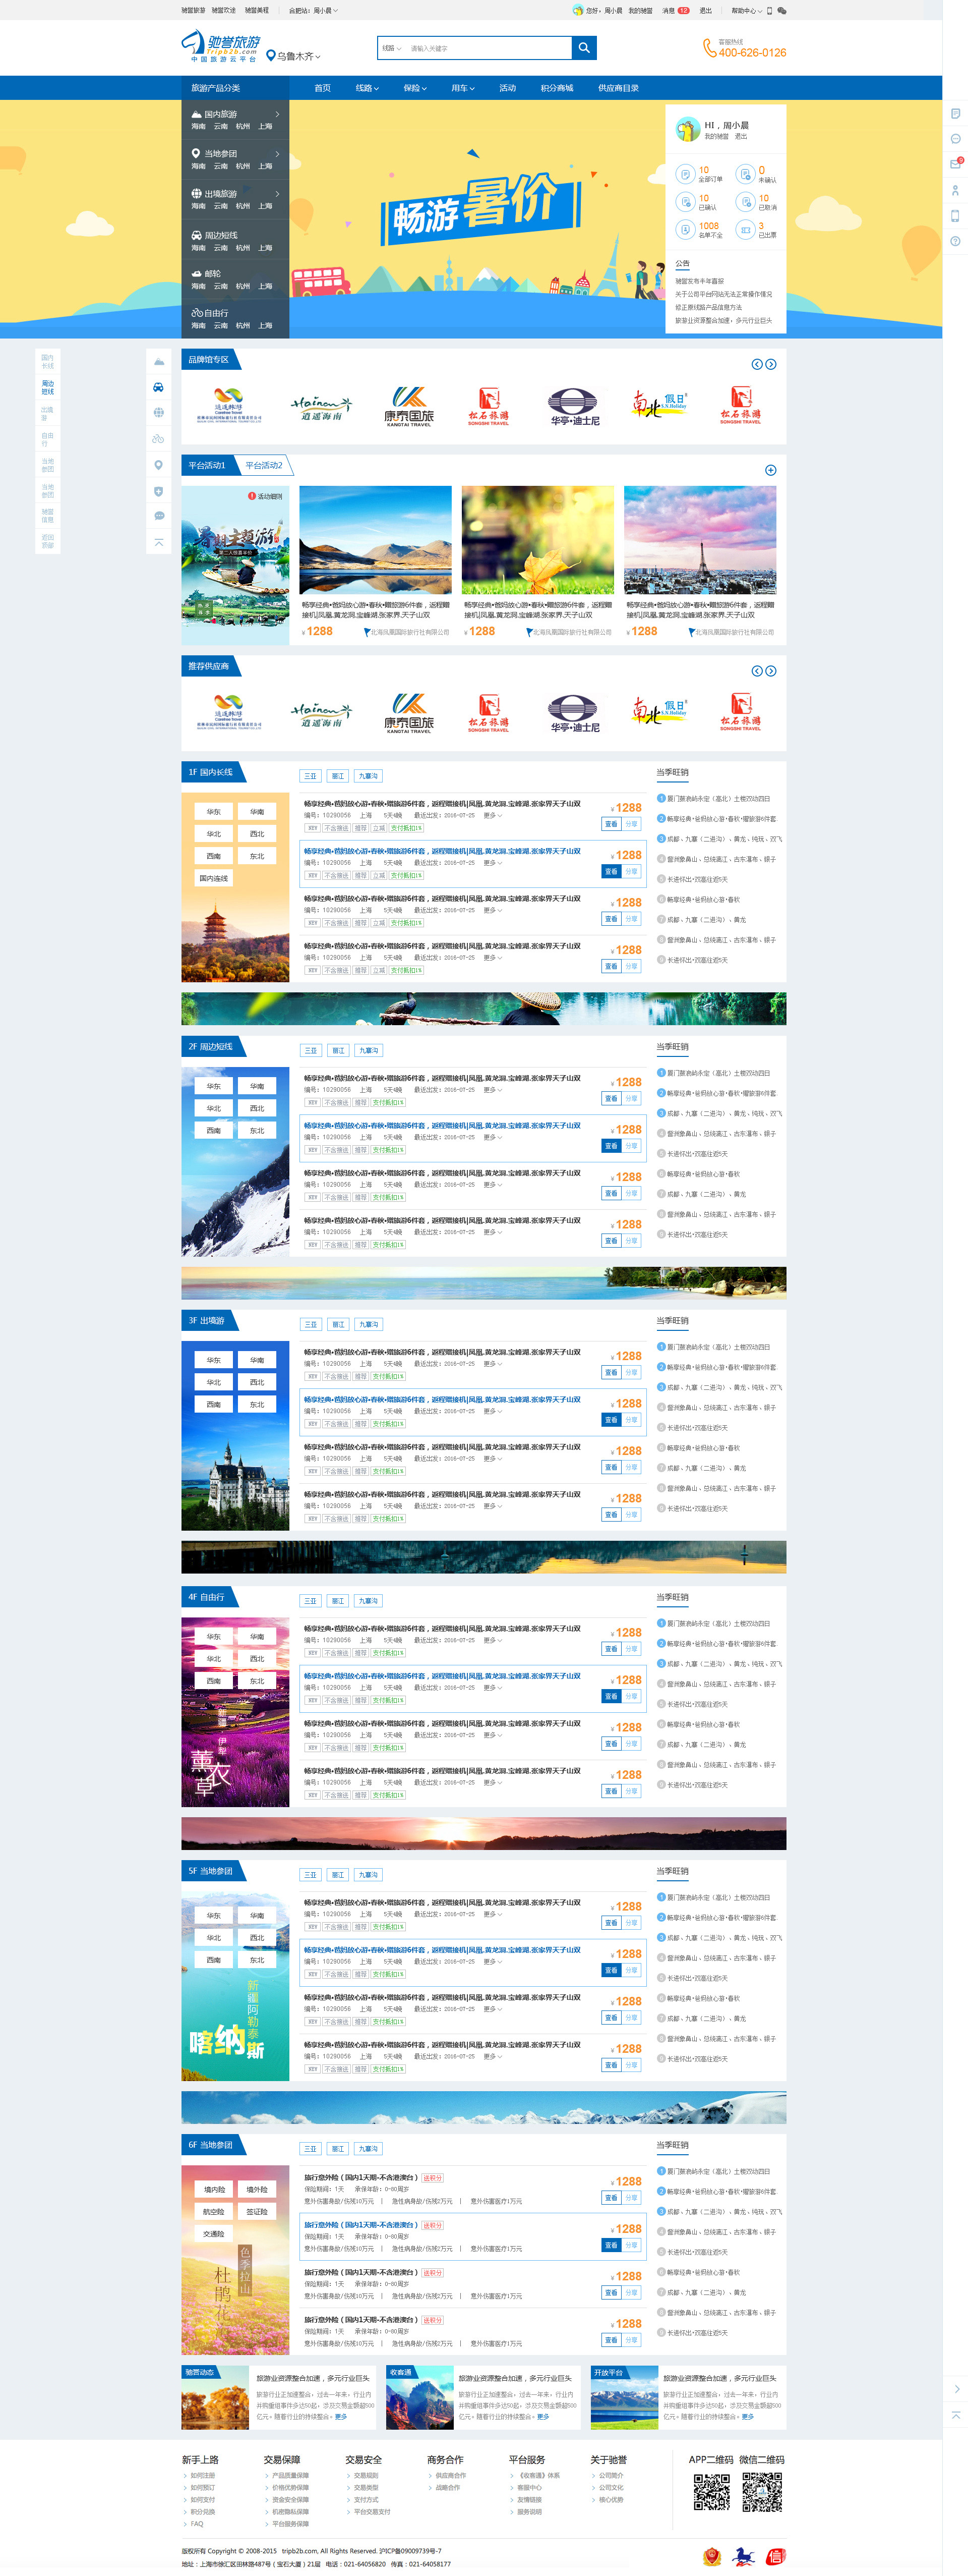
Task: Click the 未确认 icon in the user panel
Action: (744, 174)
